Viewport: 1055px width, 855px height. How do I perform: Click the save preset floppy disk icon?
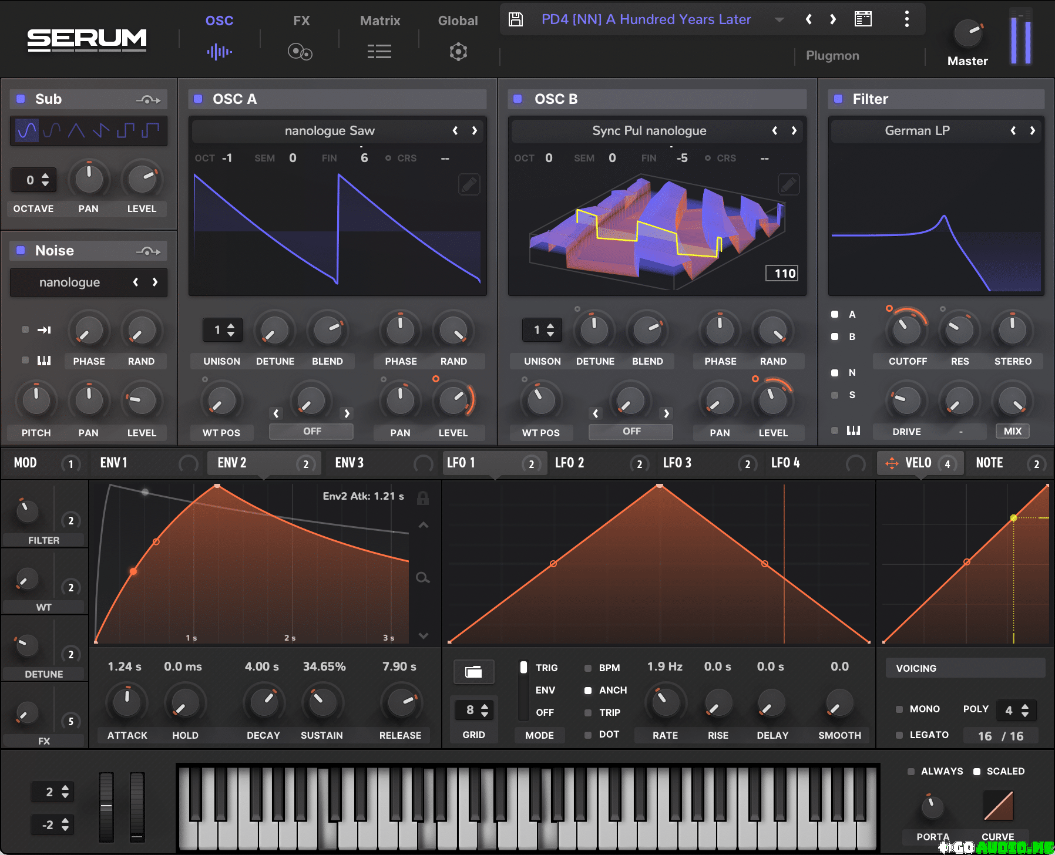coord(515,19)
